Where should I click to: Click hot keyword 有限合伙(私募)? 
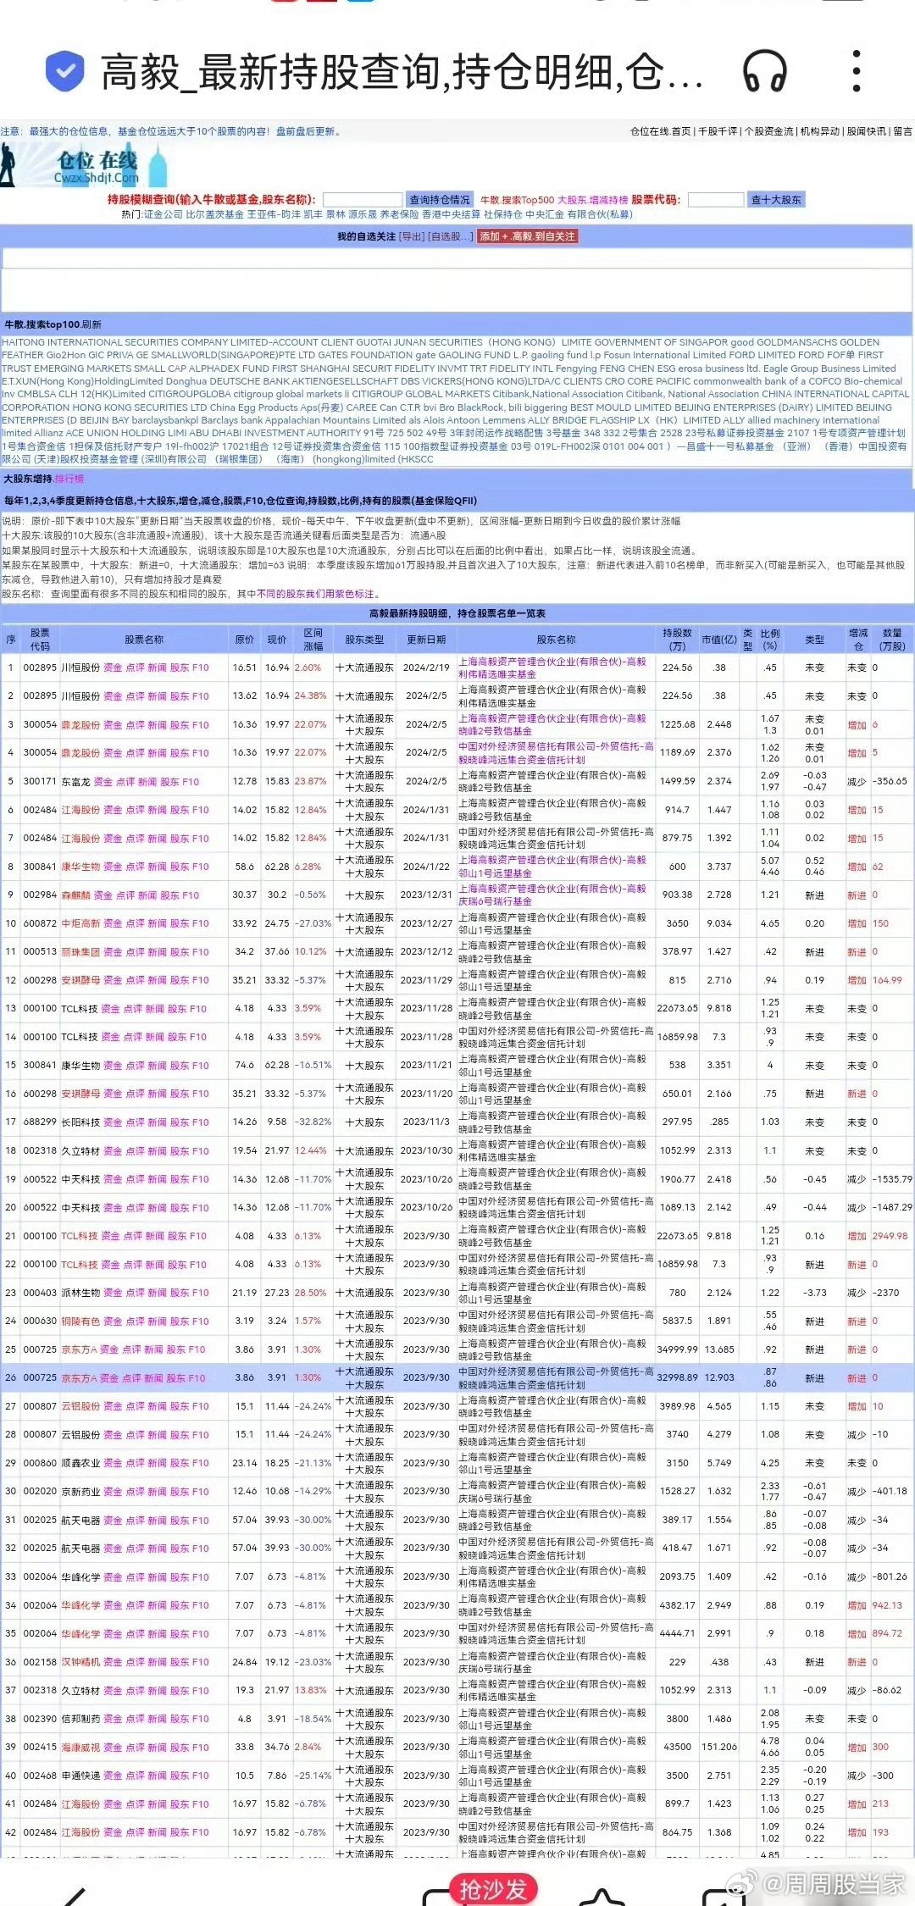coord(600,214)
